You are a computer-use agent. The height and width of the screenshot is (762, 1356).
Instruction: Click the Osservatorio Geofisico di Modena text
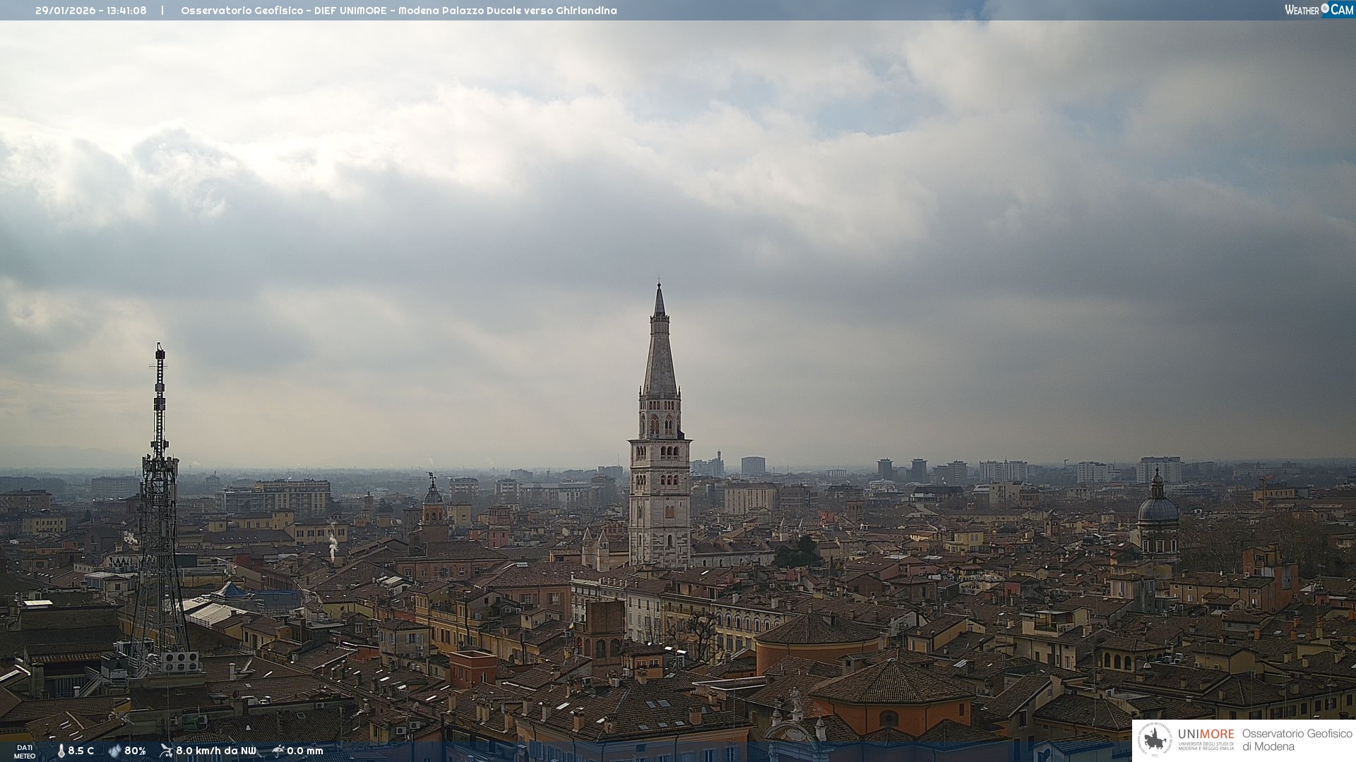click(1297, 740)
